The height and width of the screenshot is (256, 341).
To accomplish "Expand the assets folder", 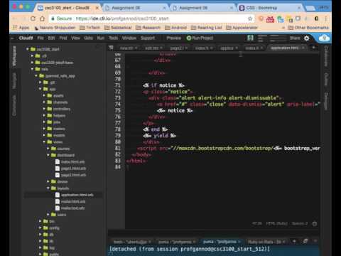I will pyautogui.click(x=44, y=95).
